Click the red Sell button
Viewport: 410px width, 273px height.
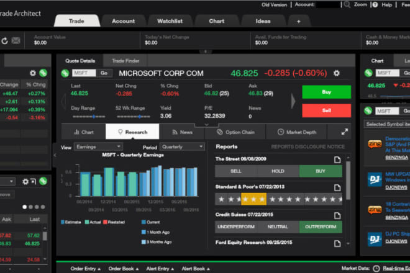(327, 110)
